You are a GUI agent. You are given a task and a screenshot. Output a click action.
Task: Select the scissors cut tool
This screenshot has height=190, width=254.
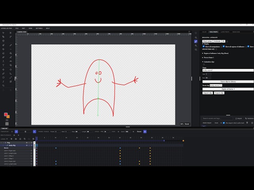click(x=11, y=33)
